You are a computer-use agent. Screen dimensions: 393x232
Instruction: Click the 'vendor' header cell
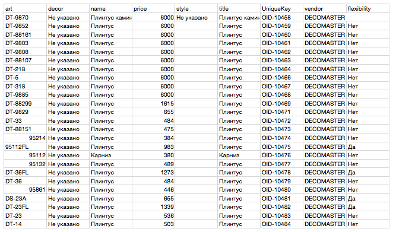click(325, 9)
